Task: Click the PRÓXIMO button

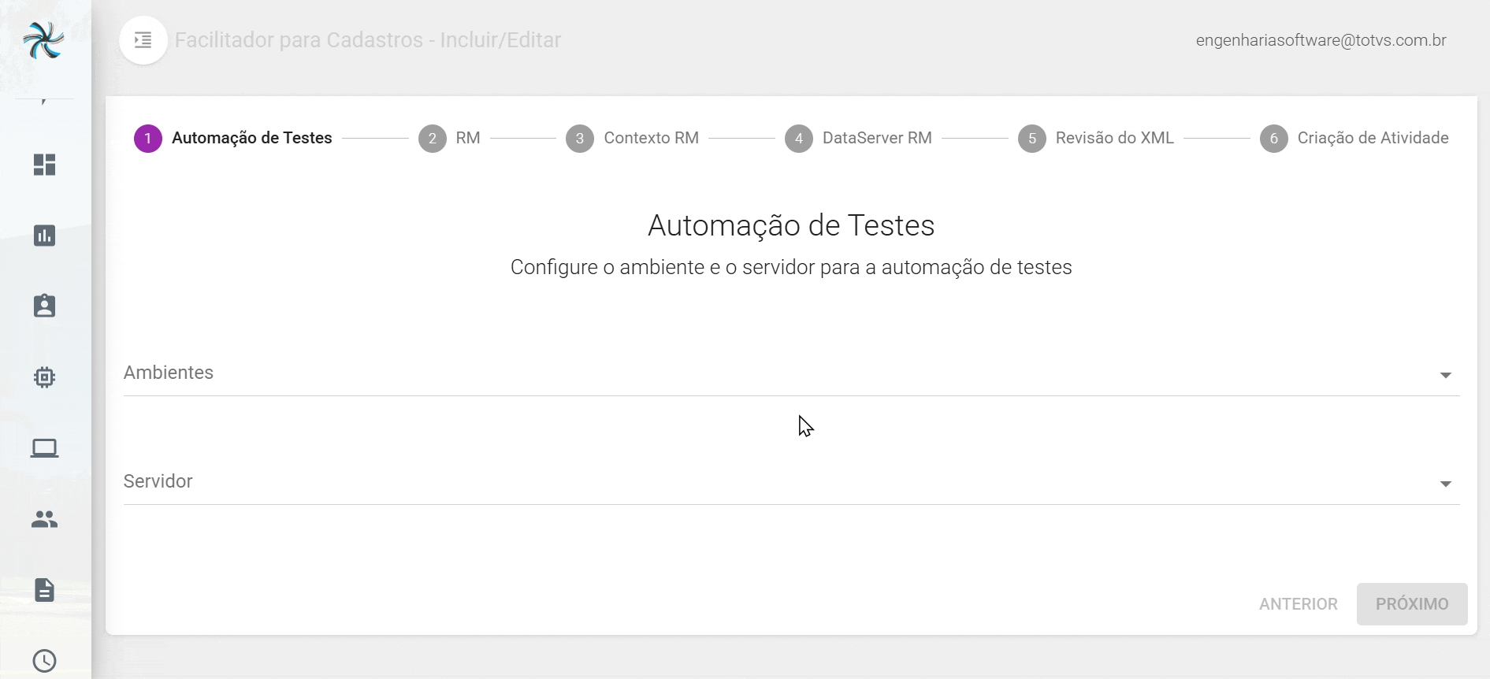Action: tap(1411, 604)
